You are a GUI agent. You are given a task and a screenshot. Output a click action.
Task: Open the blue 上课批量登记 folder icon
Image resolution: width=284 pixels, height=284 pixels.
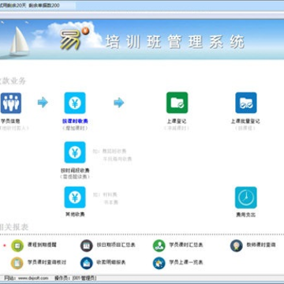click(246, 103)
